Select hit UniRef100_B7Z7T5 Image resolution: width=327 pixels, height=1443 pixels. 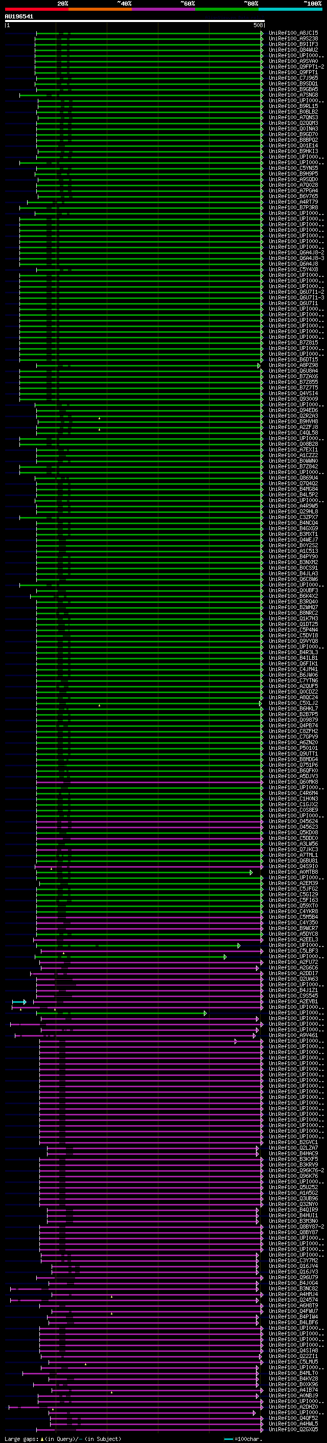293,387
